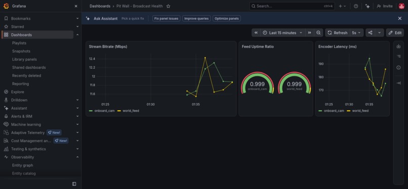Click the Refresh button
This screenshot has width=408, height=189.
[x=338, y=33]
